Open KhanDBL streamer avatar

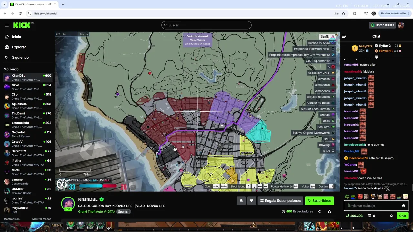coord(68,204)
